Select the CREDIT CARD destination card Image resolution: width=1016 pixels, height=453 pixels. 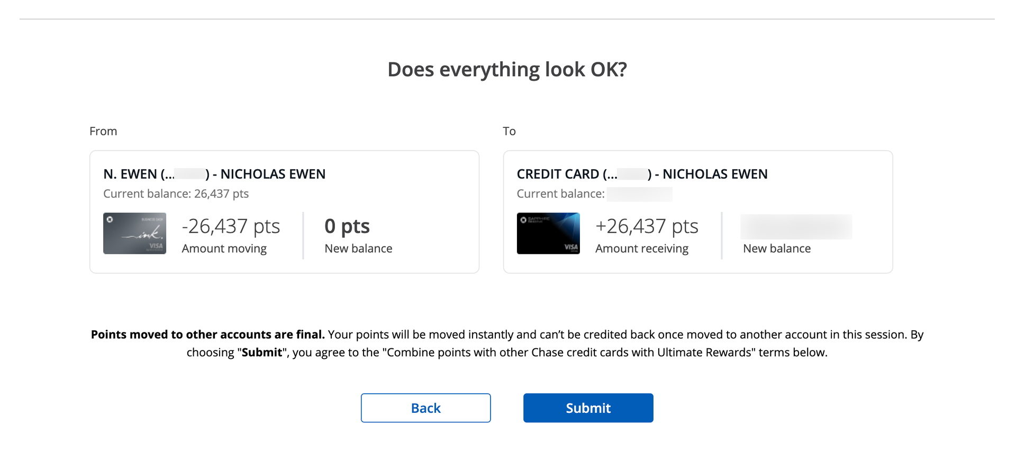click(x=697, y=211)
